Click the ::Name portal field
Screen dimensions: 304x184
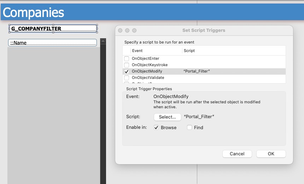click(x=52, y=43)
